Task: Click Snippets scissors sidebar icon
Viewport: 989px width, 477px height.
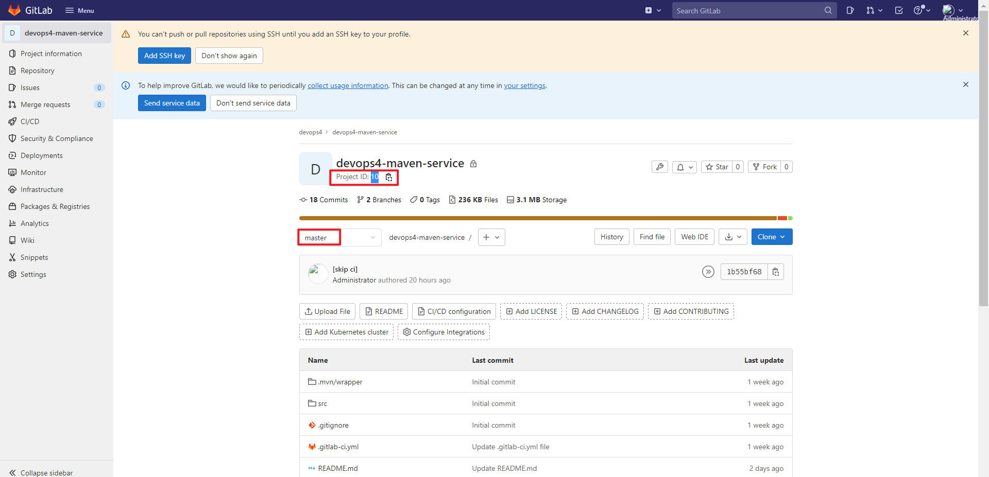Action: pos(12,257)
